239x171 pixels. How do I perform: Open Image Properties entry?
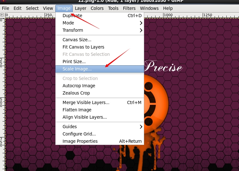pos(100,141)
